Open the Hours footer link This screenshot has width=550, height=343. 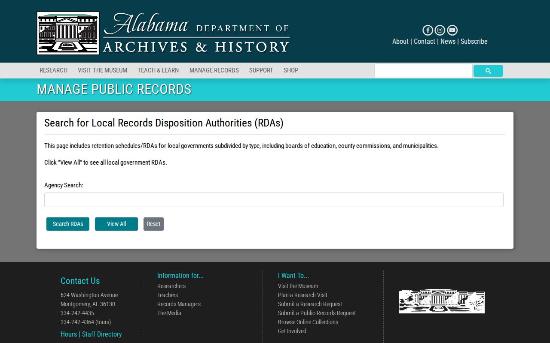point(69,334)
